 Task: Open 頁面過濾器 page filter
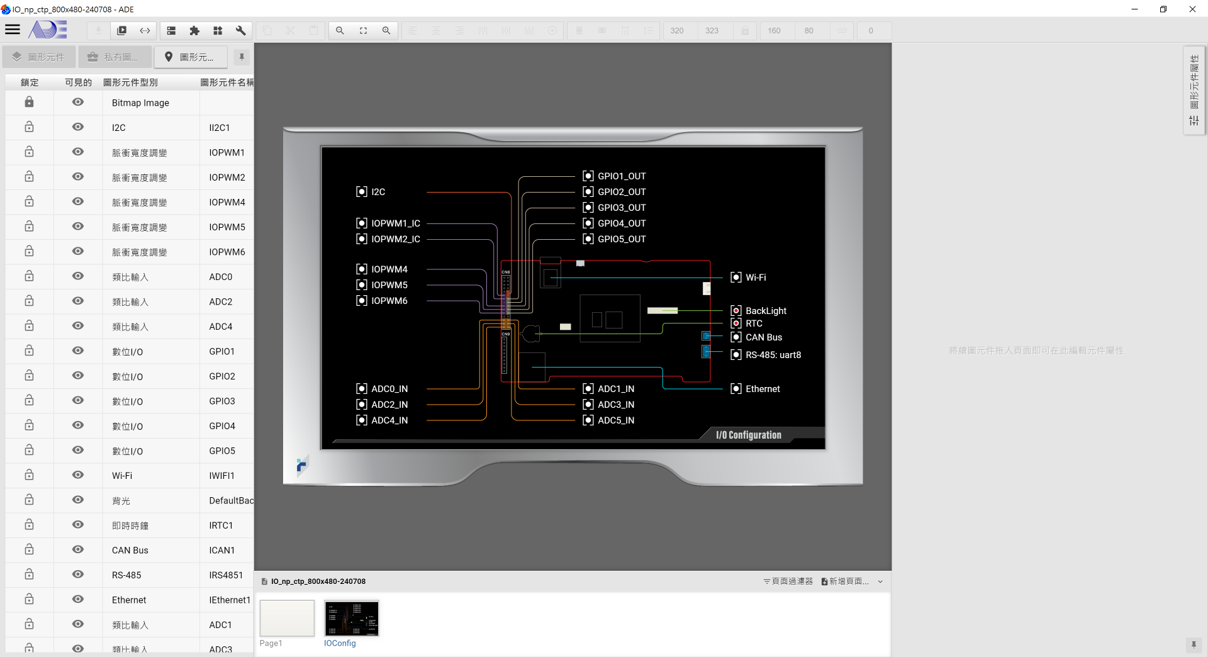787,581
